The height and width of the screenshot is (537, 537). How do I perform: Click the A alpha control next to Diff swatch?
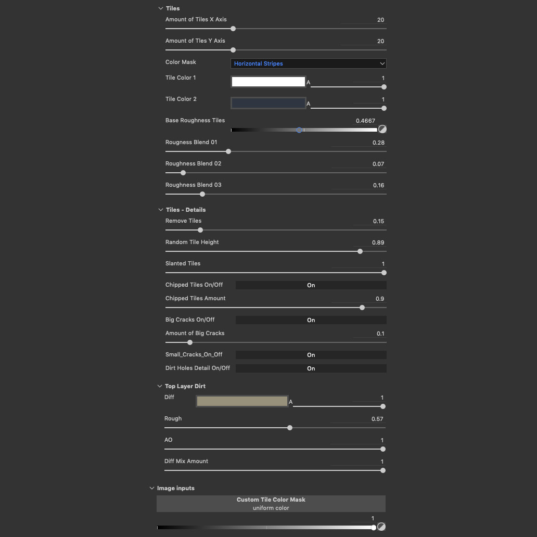tap(291, 402)
